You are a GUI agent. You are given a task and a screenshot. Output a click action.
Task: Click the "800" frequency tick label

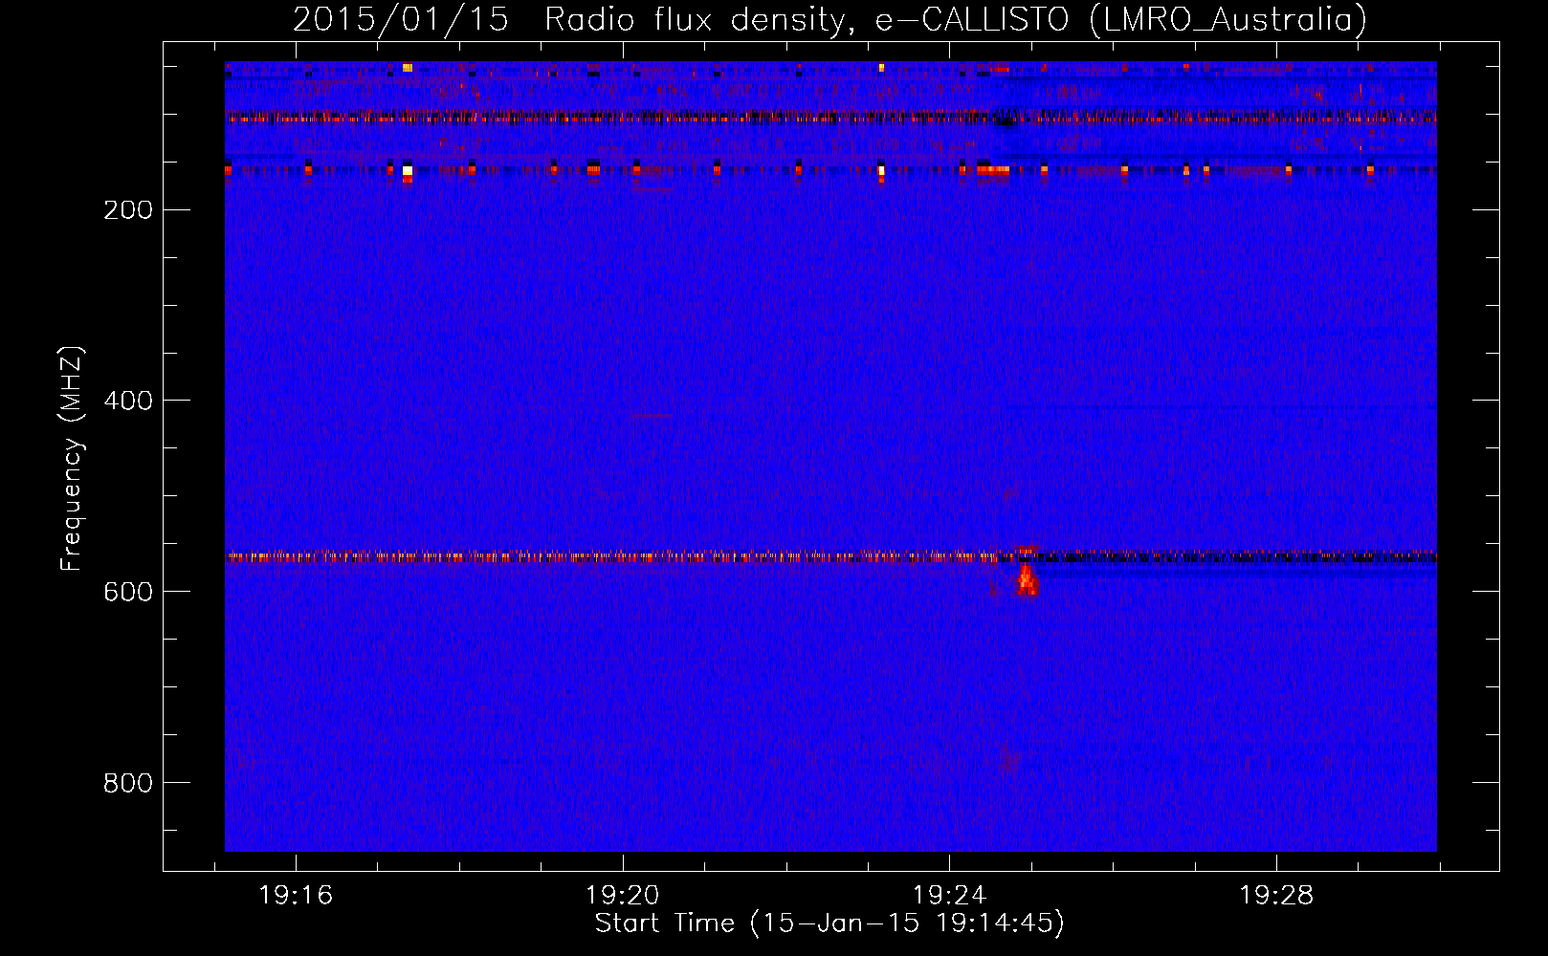[x=128, y=783]
